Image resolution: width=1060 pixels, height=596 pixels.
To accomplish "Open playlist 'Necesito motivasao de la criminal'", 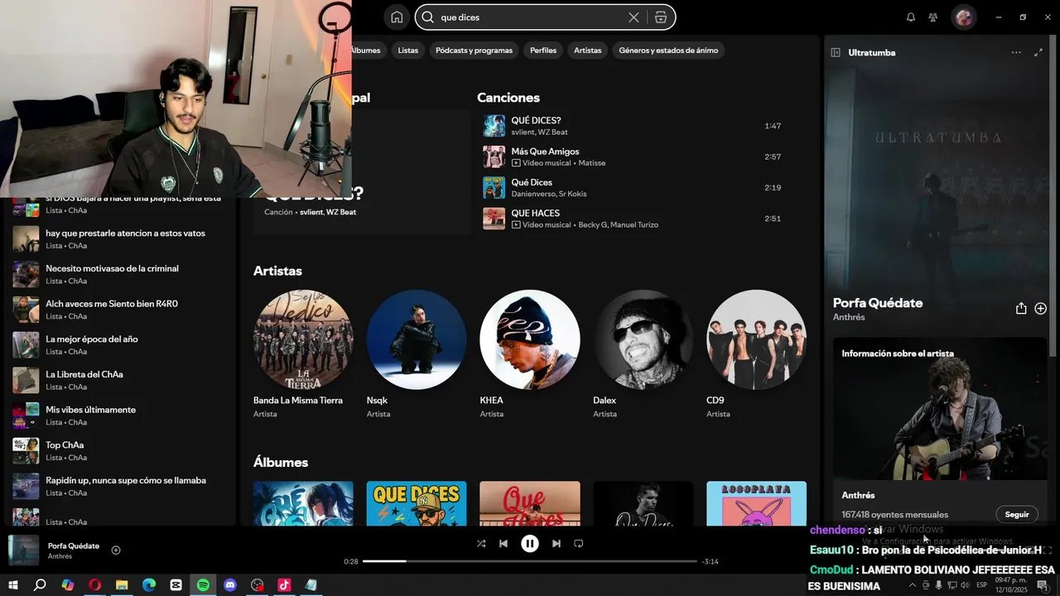I will pos(120,274).
